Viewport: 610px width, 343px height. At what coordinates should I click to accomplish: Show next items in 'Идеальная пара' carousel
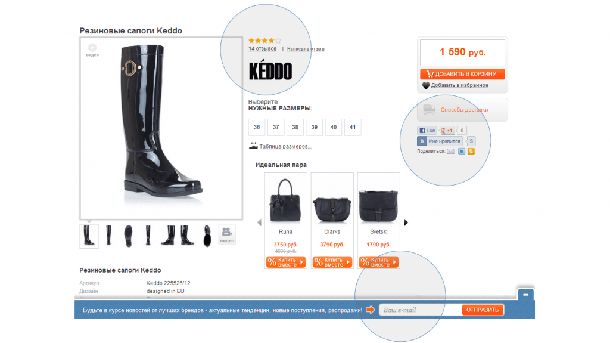(406, 223)
